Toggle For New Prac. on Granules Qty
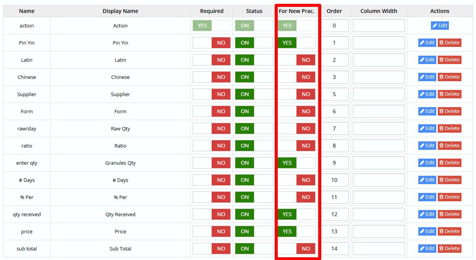The width and height of the screenshot is (476, 260). (296, 163)
